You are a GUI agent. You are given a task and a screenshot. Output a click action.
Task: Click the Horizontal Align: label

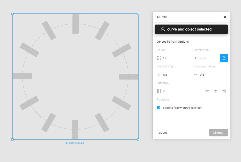click(205, 66)
